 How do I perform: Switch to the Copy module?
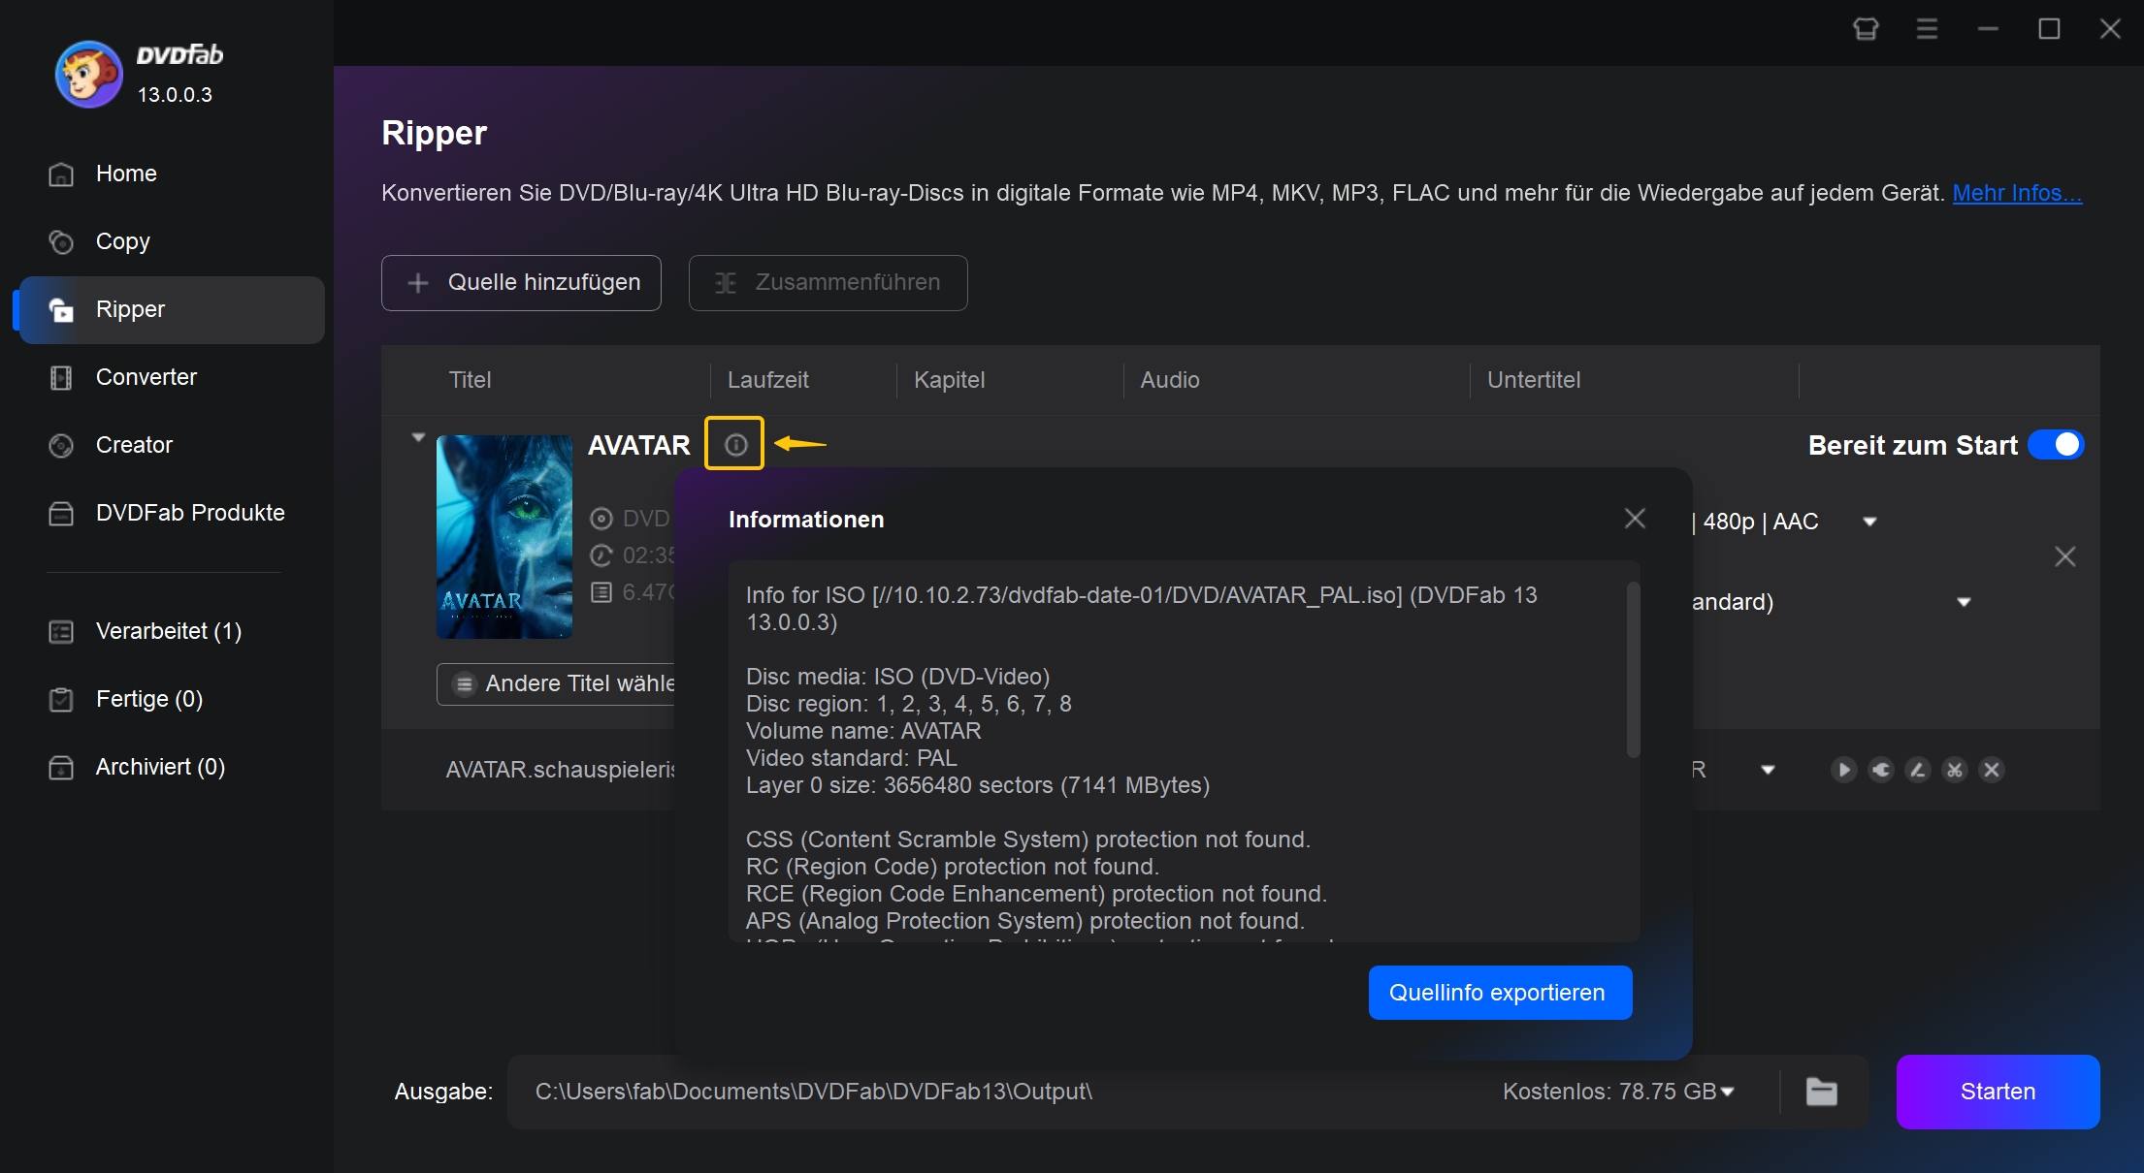pyautogui.click(x=172, y=241)
